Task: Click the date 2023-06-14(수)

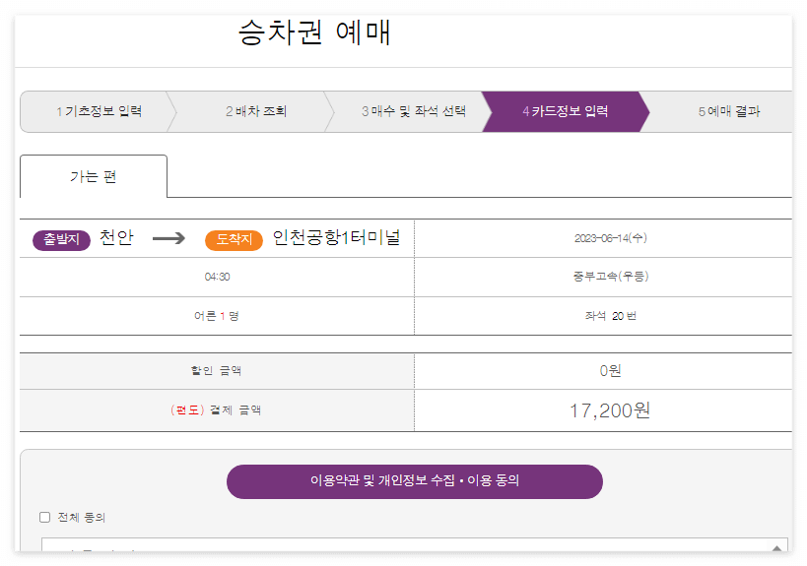Action: [610, 238]
